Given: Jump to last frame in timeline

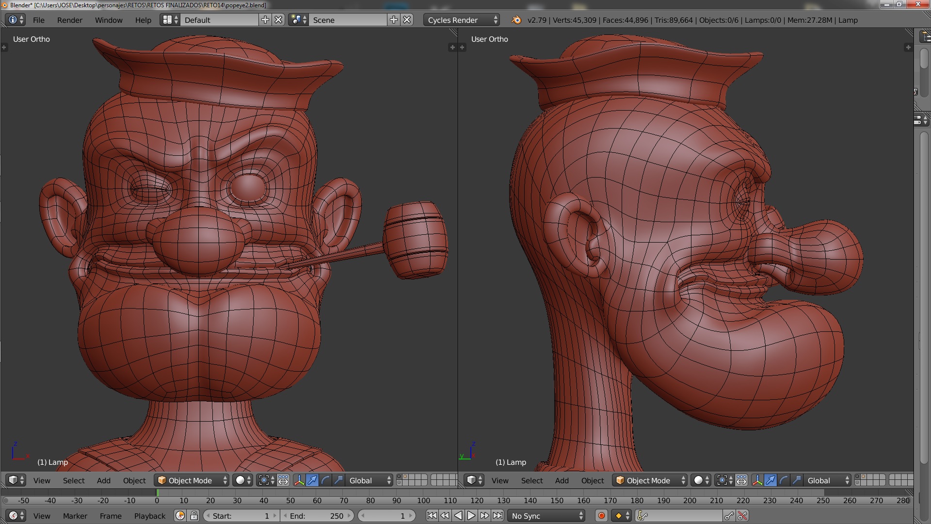Looking at the screenshot, I should pyautogui.click(x=498, y=516).
